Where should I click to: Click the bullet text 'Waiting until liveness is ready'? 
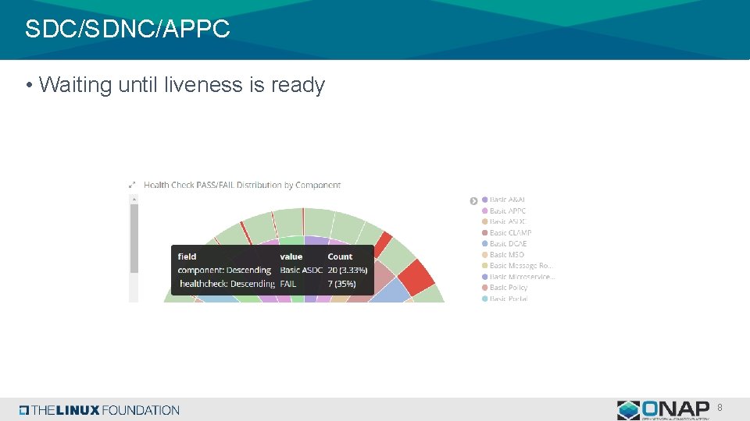pyautogui.click(x=182, y=84)
